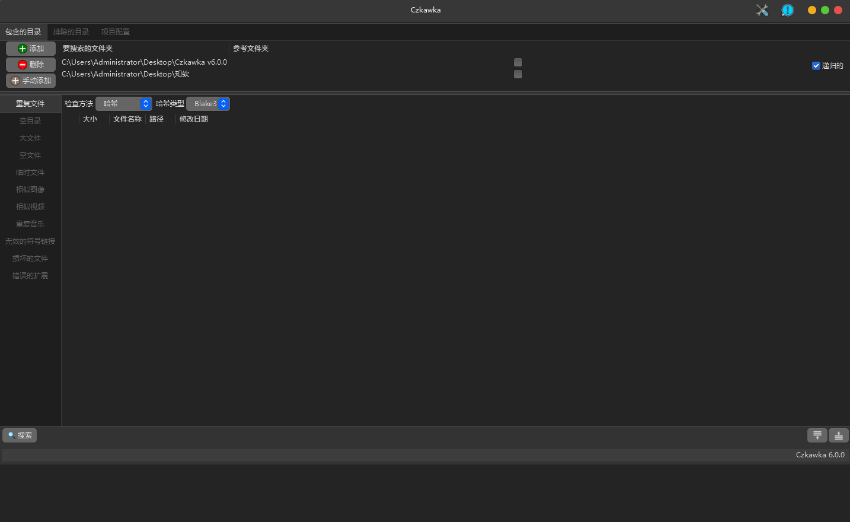Switch to 排除的目录 tab
The height and width of the screenshot is (522, 850).
tap(71, 32)
